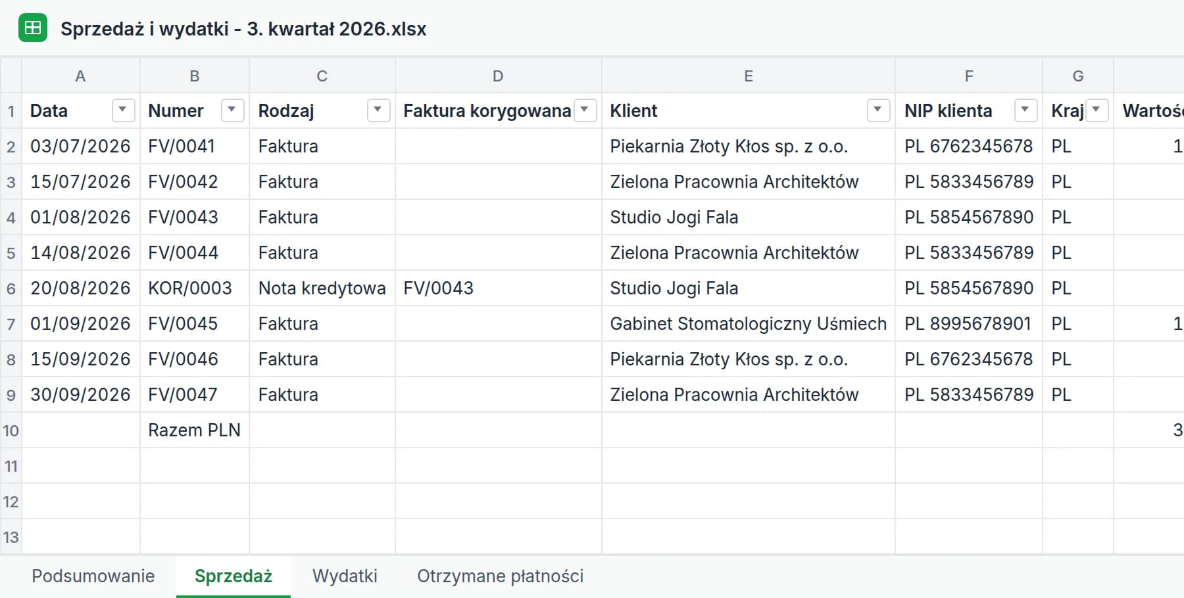Click the green spreadsheet file icon
The width and height of the screenshot is (1184, 598).
pyautogui.click(x=33, y=28)
